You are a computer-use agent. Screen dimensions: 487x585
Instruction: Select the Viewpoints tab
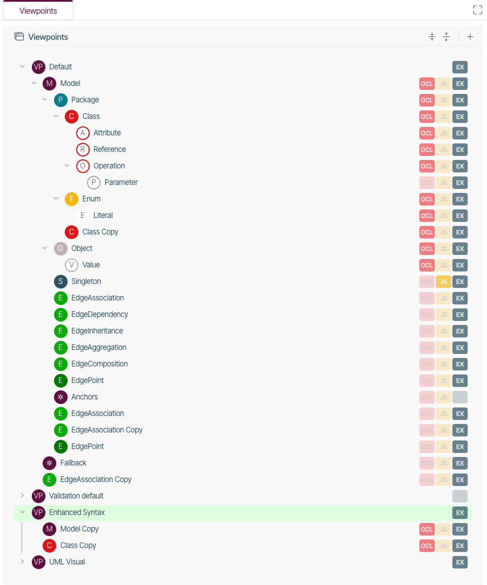pos(38,11)
